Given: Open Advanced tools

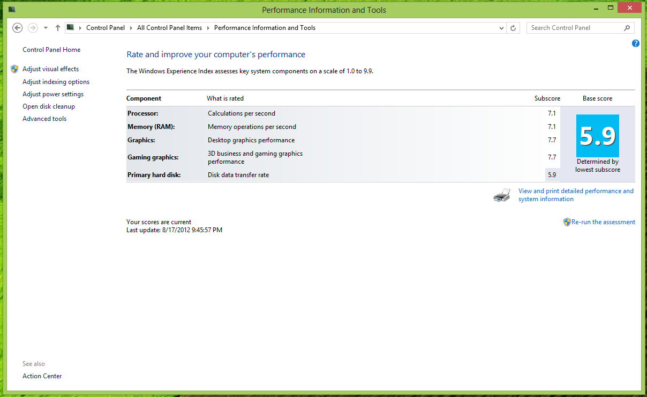Looking at the screenshot, I should click(44, 119).
